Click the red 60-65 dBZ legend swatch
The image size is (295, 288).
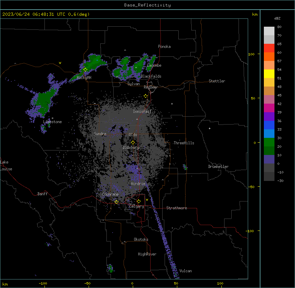(x=269, y=48)
